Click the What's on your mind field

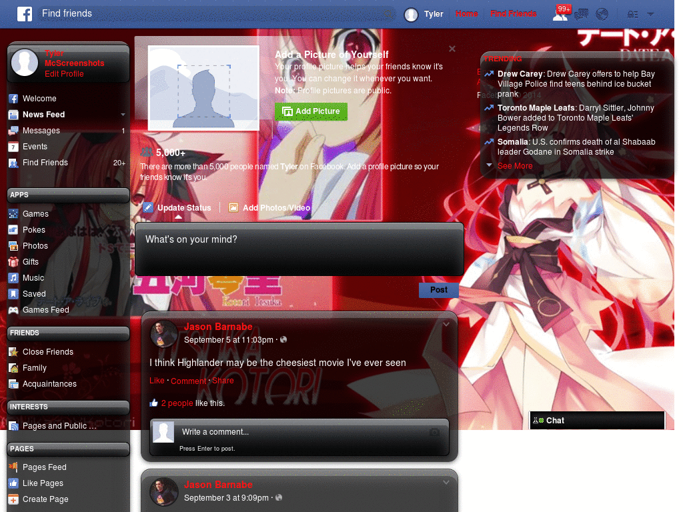point(299,248)
